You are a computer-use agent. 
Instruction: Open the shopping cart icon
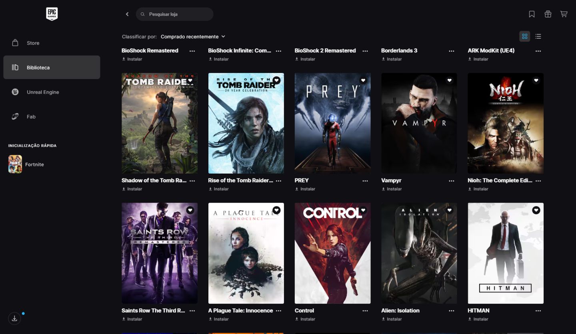564,14
